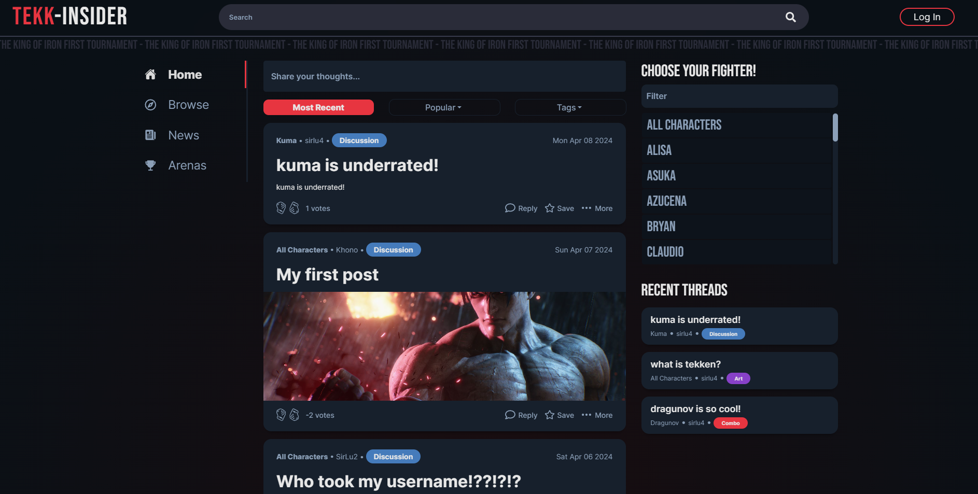The height and width of the screenshot is (494, 978).
Task: Select AZUCENA in fighter list
Action: coord(736,201)
